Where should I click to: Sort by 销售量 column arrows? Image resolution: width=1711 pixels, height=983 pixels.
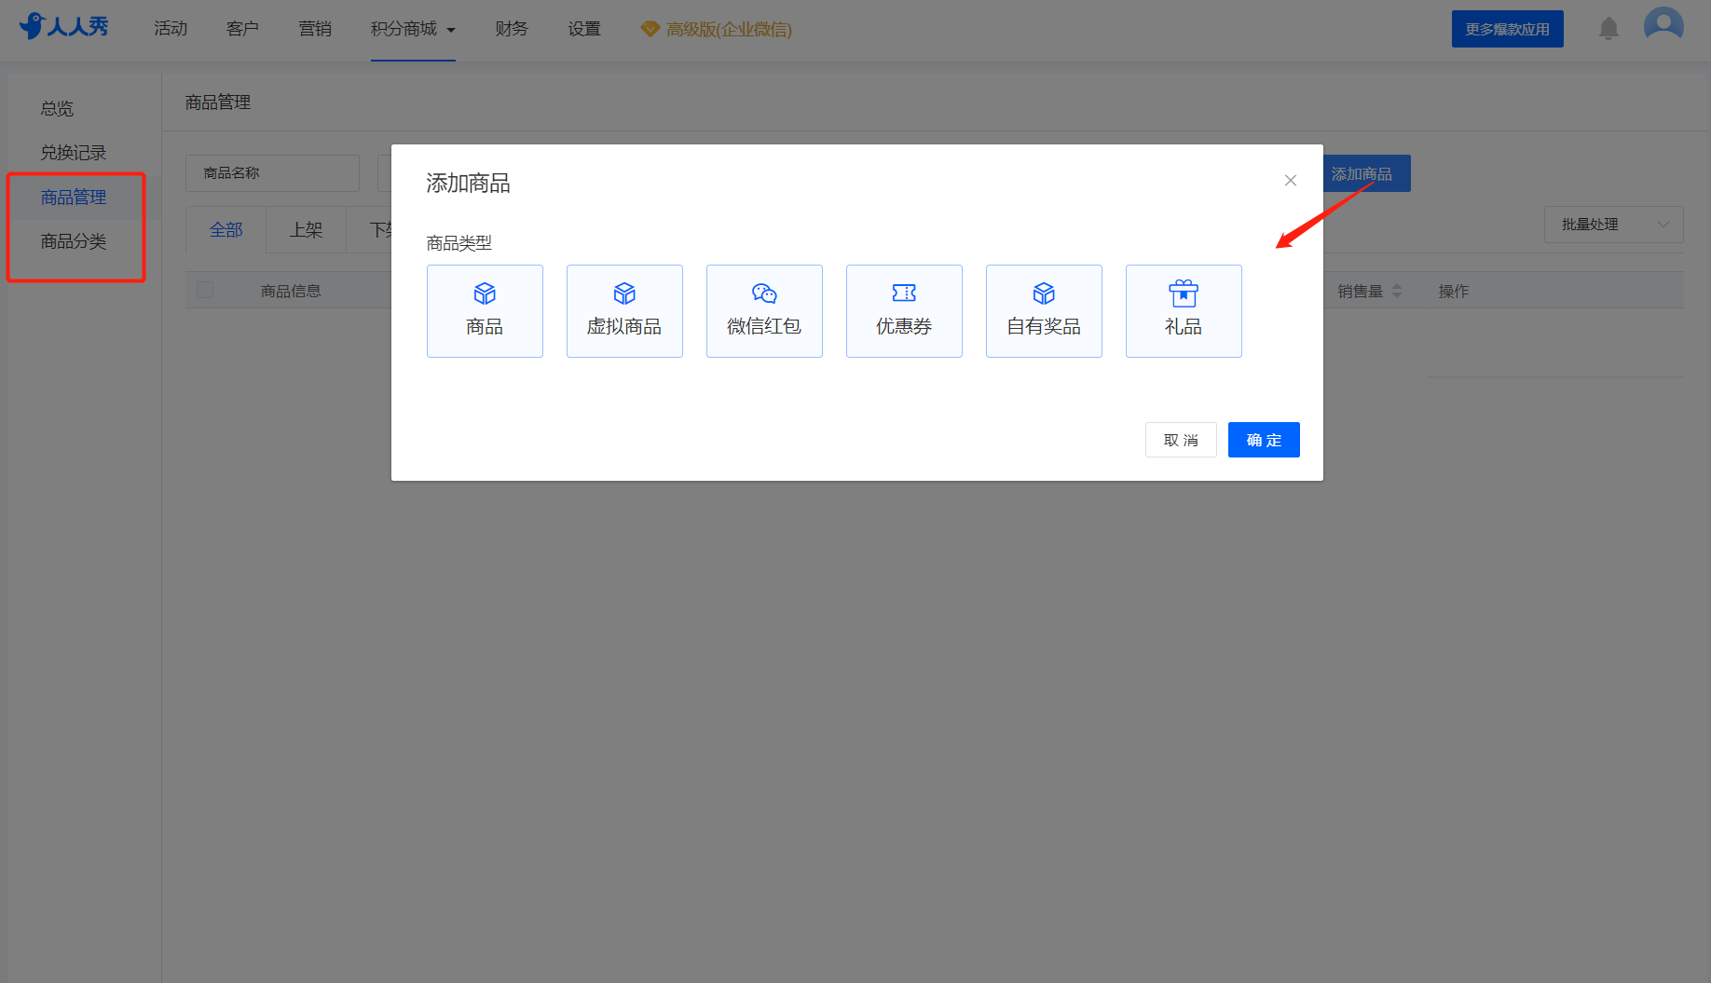pos(1396,291)
